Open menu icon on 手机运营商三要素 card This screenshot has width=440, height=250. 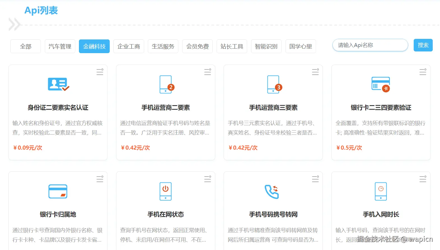click(315, 72)
